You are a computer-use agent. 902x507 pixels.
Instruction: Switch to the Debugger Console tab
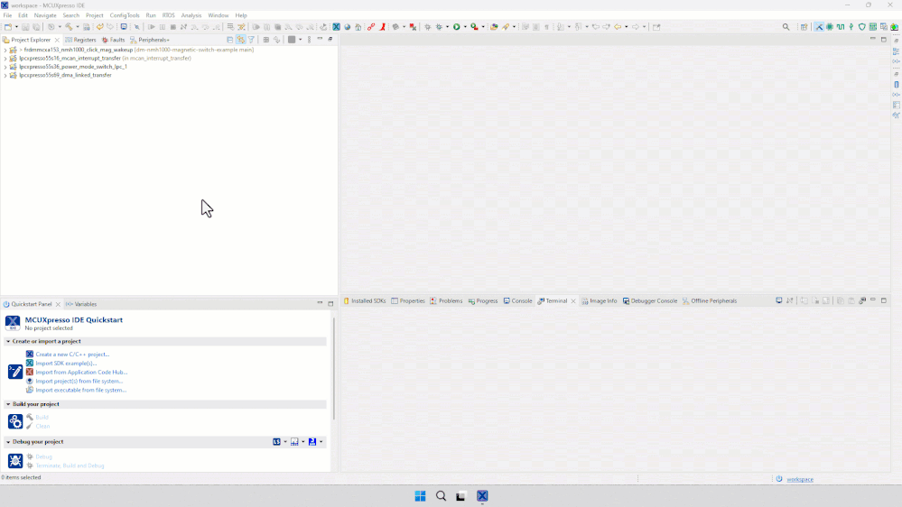click(650, 300)
